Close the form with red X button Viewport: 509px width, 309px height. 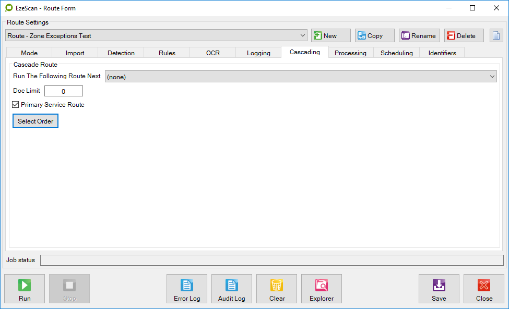[484, 289]
